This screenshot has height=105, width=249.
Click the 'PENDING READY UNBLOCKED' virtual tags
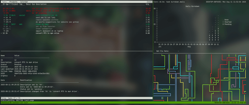[x=25, y=71]
